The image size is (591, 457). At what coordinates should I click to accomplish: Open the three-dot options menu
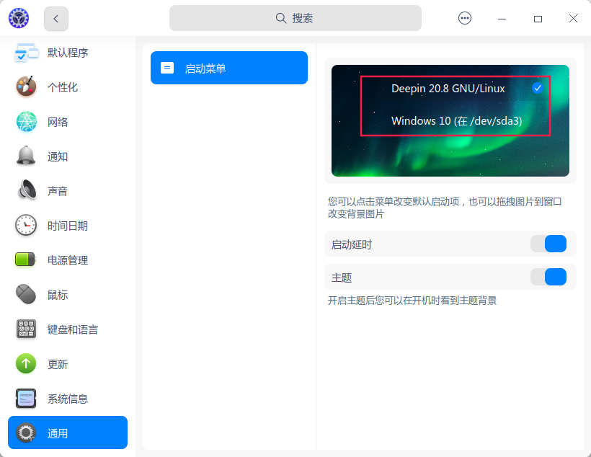coord(464,18)
